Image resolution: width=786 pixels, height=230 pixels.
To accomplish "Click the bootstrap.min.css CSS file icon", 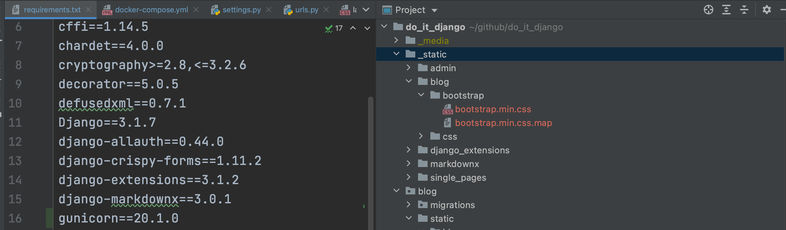I will click(x=447, y=109).
